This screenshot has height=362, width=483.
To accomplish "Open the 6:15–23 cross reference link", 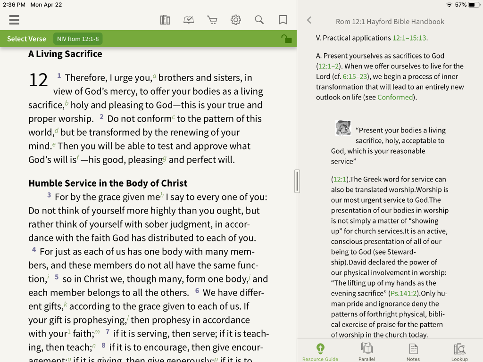I will (x=355, y=77).
